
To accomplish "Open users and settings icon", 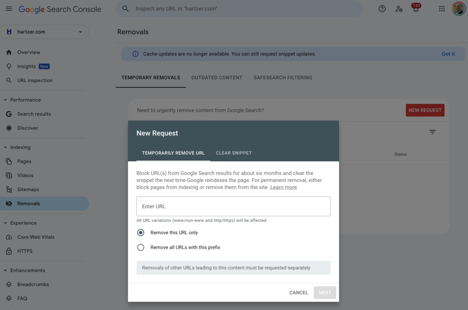I will 399,9.
